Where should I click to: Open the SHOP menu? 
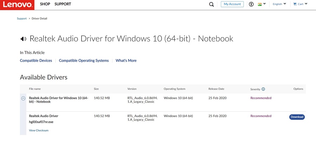click(x=45, y=4)
